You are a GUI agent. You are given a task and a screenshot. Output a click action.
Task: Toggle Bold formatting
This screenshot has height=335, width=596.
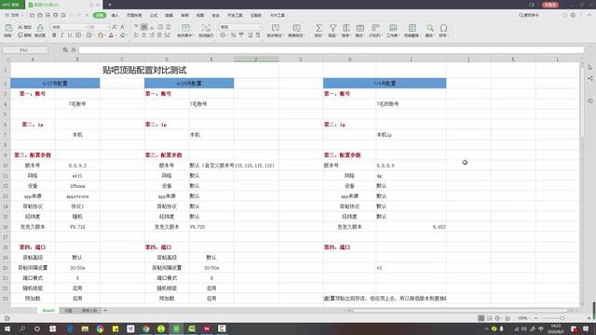click(x=54, y=35)
